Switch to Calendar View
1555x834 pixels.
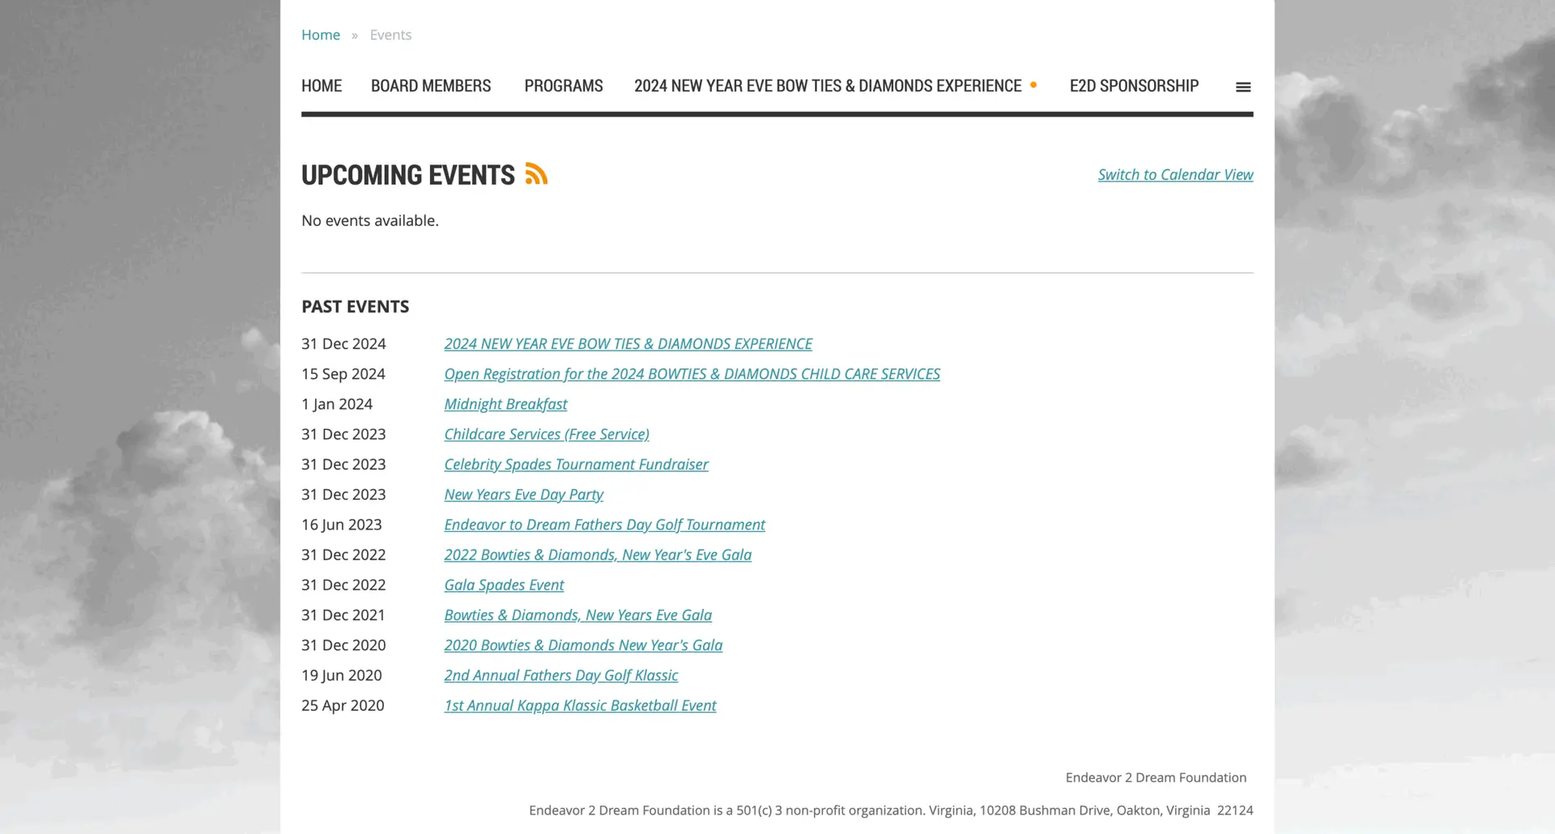[1175, 175]
